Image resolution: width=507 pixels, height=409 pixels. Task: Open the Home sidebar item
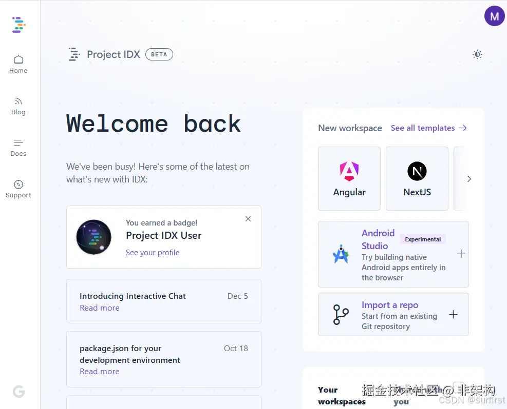(18, 65)
